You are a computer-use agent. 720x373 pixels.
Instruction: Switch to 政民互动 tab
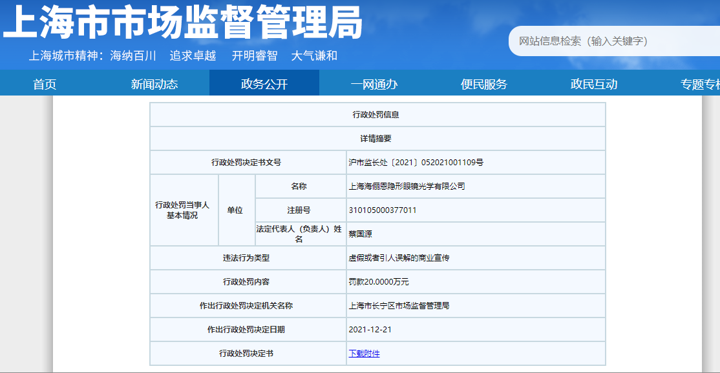[x=594, y=85]
